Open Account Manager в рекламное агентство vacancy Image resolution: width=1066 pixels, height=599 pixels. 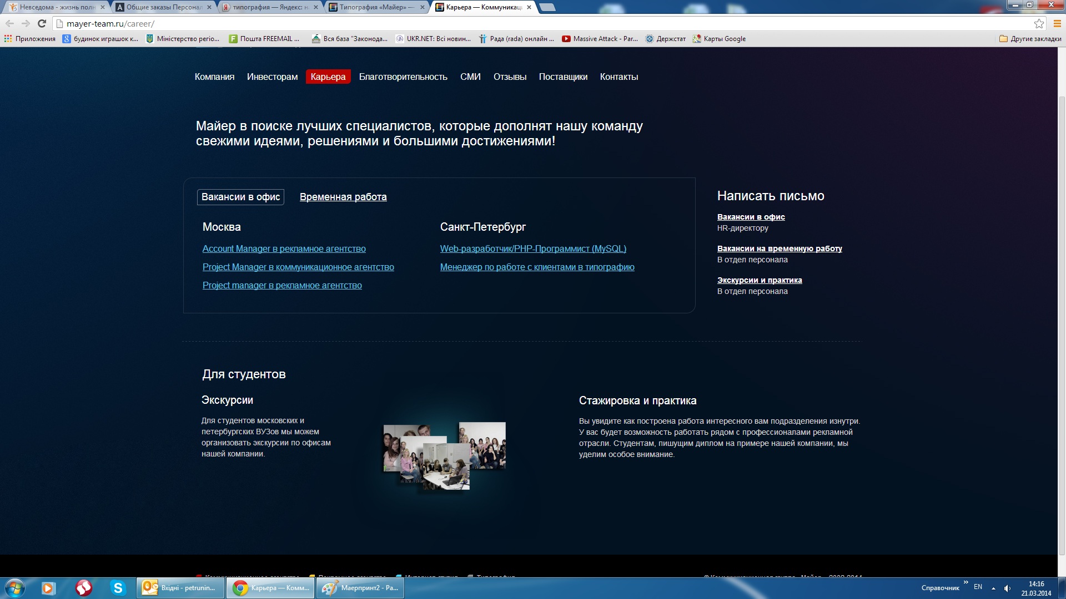(284, 249)
